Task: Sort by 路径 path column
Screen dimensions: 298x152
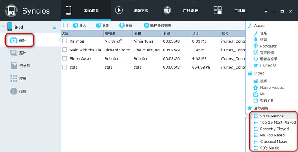Action: (233, 34)
